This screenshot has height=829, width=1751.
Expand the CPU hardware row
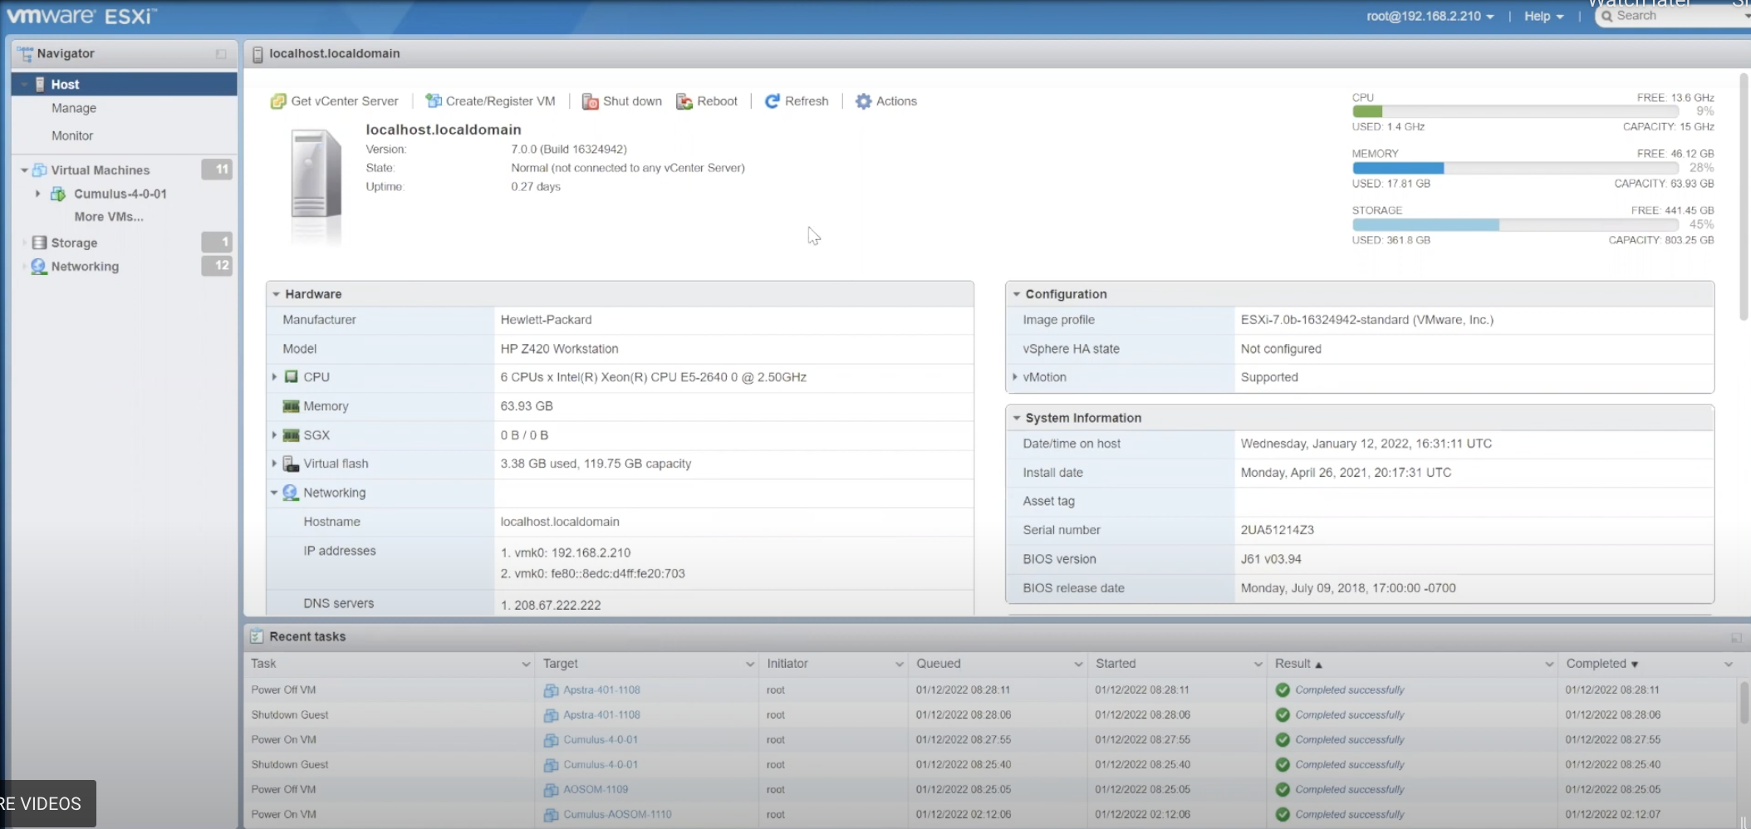coord(274,377)
